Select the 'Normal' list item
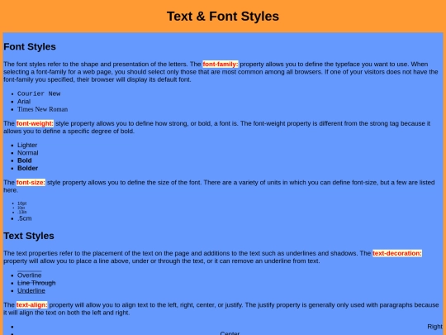Screen dimensions: 446x335 (x=28, y=153)
